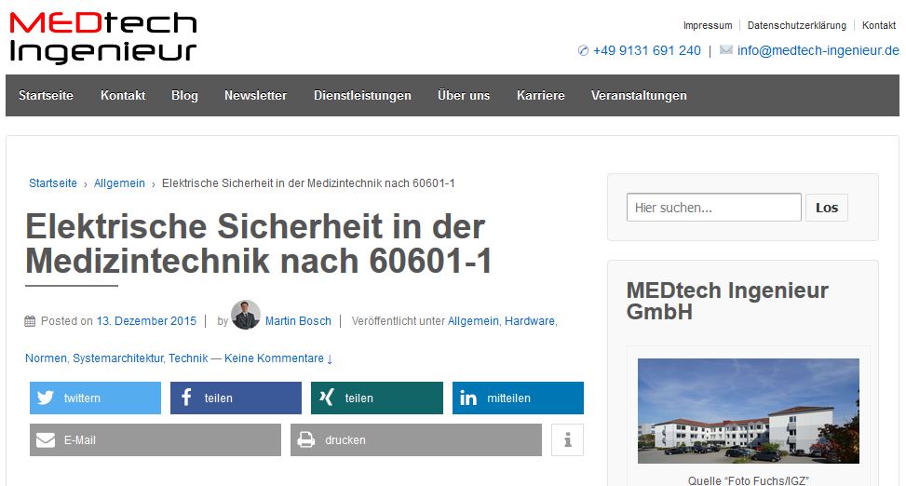This screenshot has height=486, width=906.
Task: Open the Karriere navigation item
Action: point(540,95)
